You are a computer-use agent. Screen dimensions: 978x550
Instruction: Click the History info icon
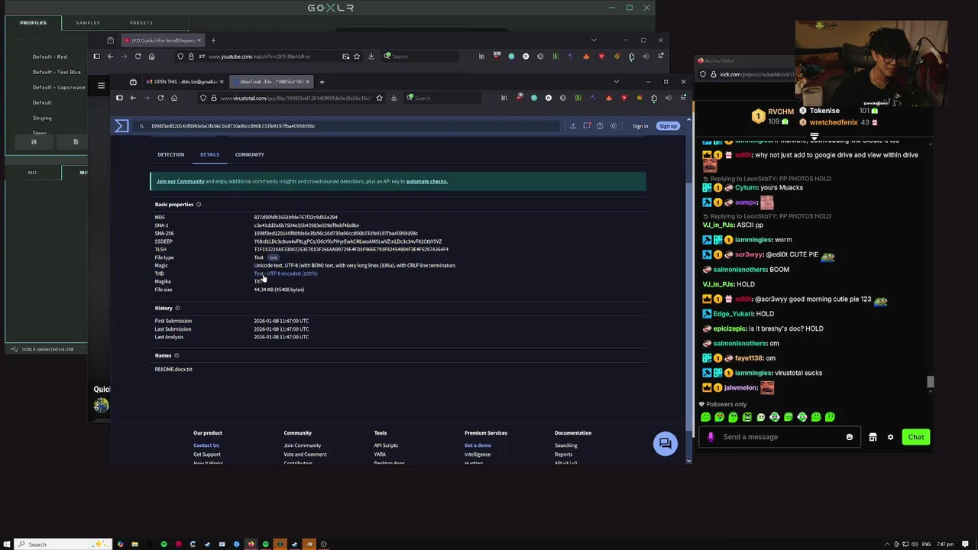178,308
